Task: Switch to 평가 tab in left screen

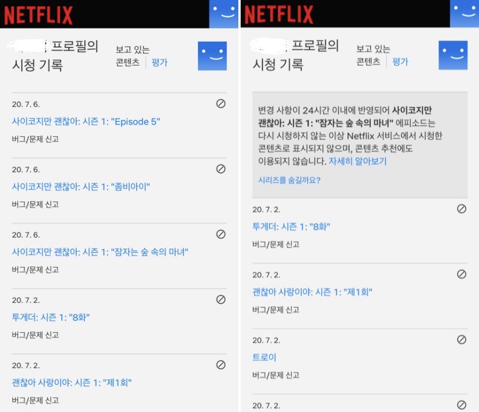Action: (x=160, y=62)
